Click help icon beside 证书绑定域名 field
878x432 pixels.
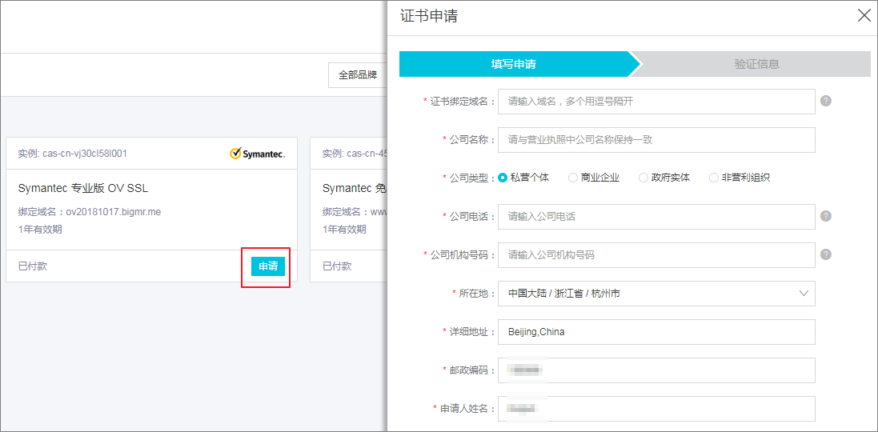tap(825, 102)
